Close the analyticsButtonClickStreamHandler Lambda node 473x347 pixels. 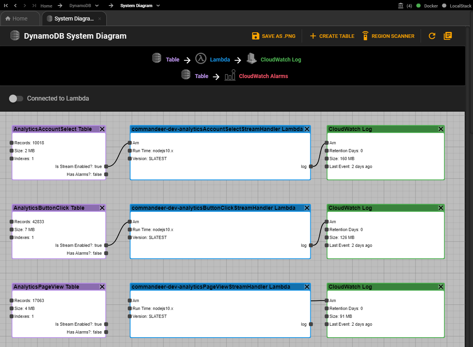tap(307, 208)
